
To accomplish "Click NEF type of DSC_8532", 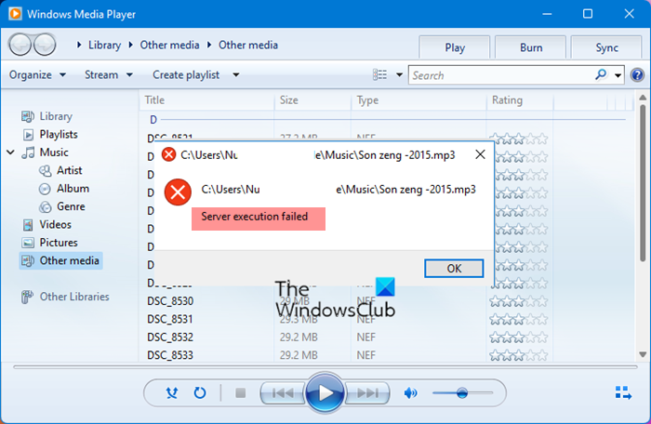I will [365, 338].
